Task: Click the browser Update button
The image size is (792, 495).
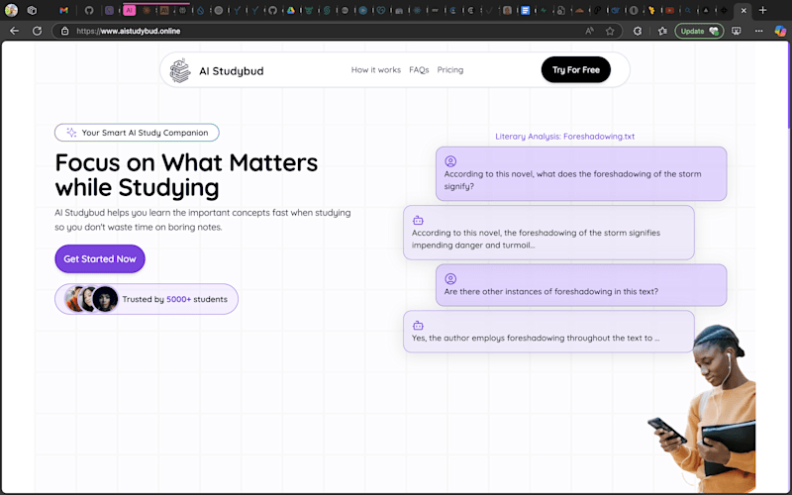Action: pyautogui.click(x=699, y=31)
